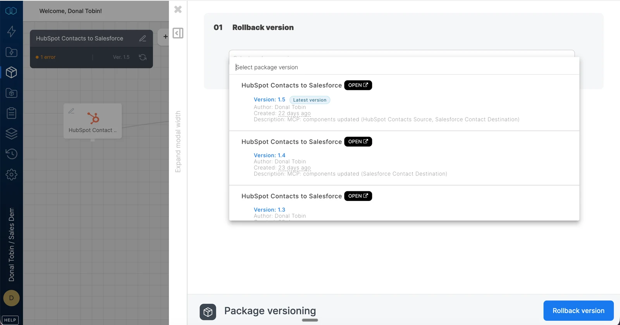Screen dimensions: 620x325
Task: Click 'Created: 23 days ago' timestamp
Action: click(x=282, y=168)
